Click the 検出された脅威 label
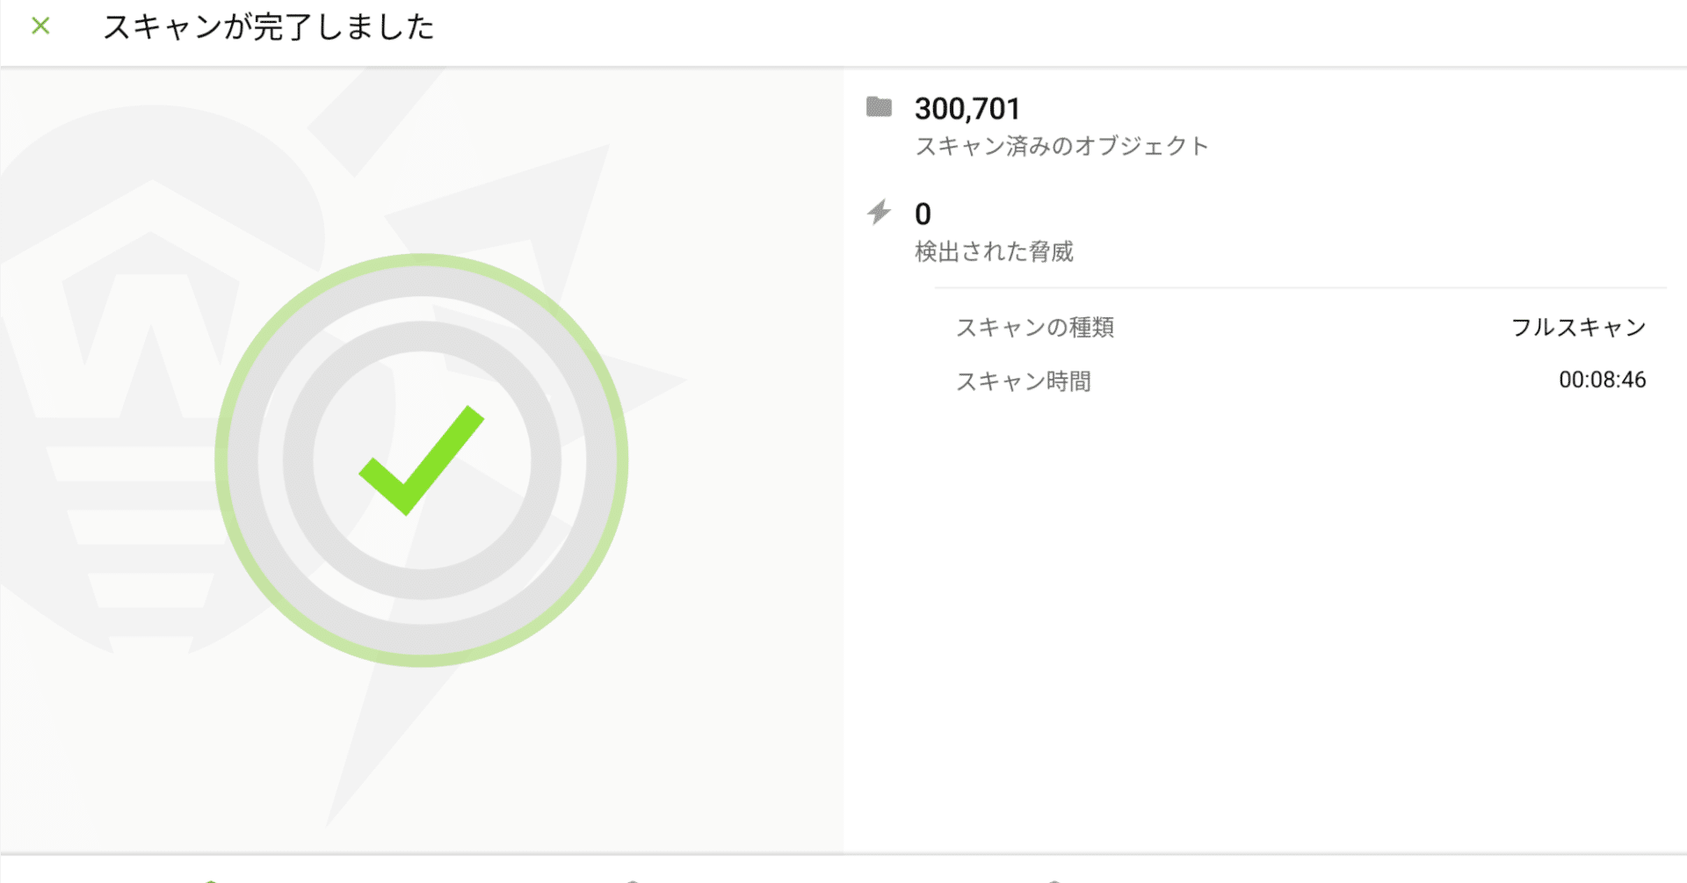This screenshot has height=883, width=1687. (x=994, y=252)
